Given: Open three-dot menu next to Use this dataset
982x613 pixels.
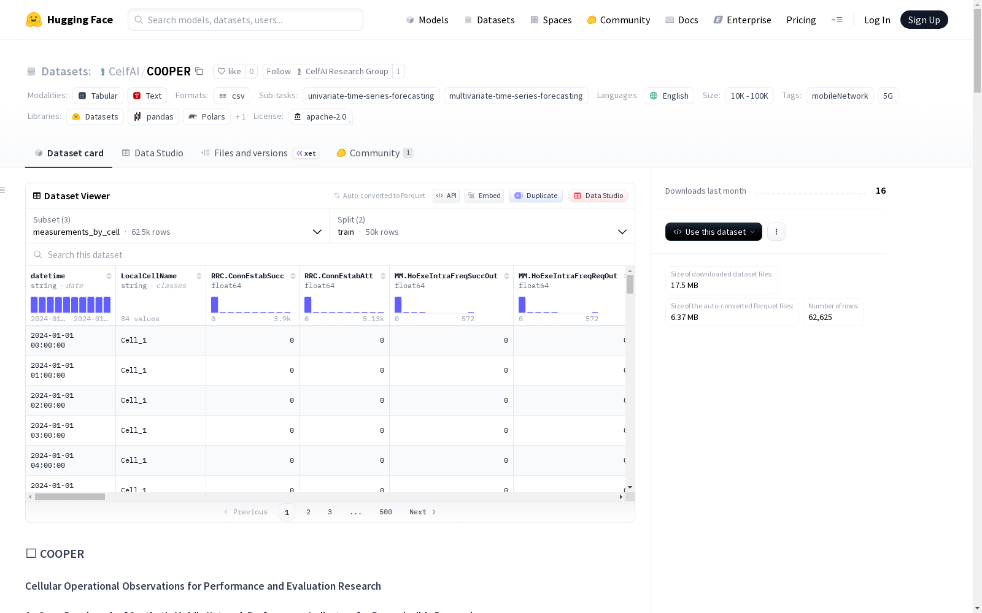Looking at the screenshot, I should pyautogui.click(x=776, y=232).
